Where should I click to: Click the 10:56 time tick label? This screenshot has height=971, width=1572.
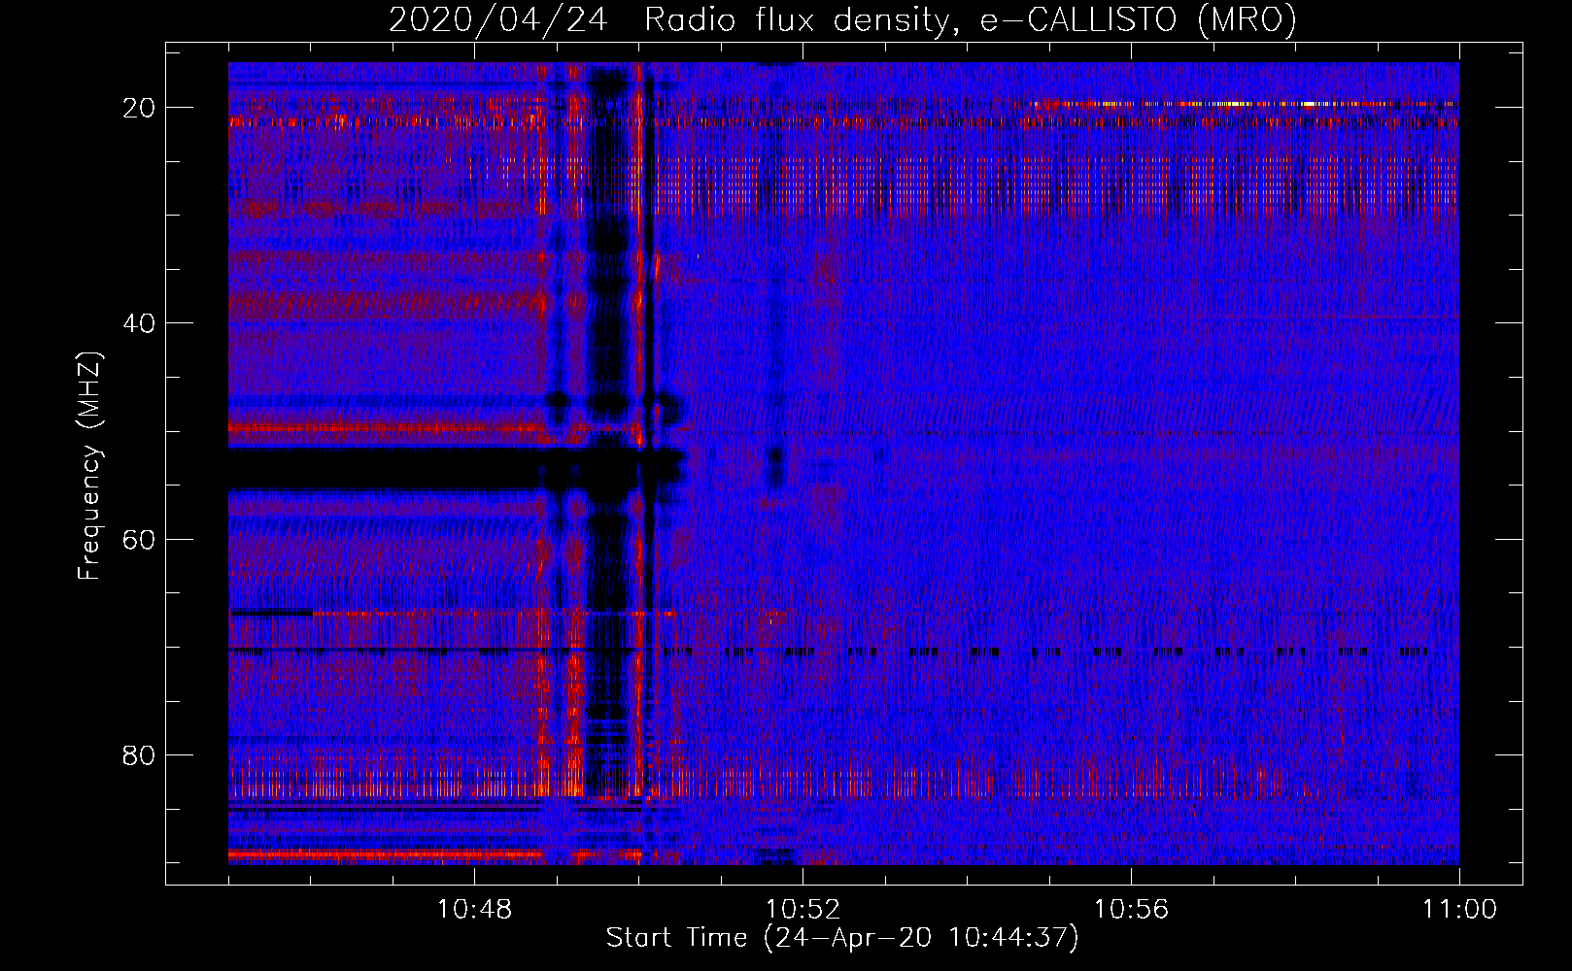coord(1131,910)
